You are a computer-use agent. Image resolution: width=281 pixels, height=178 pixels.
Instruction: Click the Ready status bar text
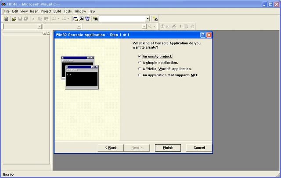(x=8, y=174)
